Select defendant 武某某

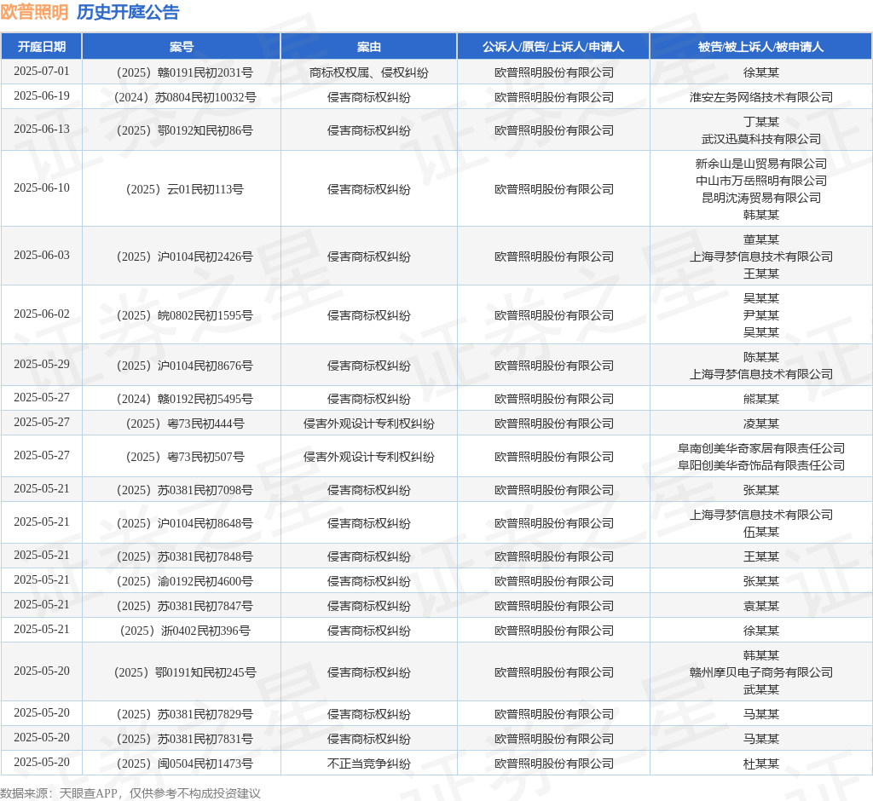click(761, 689)
